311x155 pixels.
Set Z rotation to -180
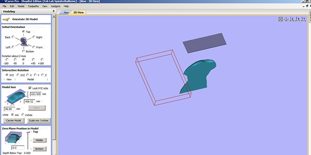point(7,59)
